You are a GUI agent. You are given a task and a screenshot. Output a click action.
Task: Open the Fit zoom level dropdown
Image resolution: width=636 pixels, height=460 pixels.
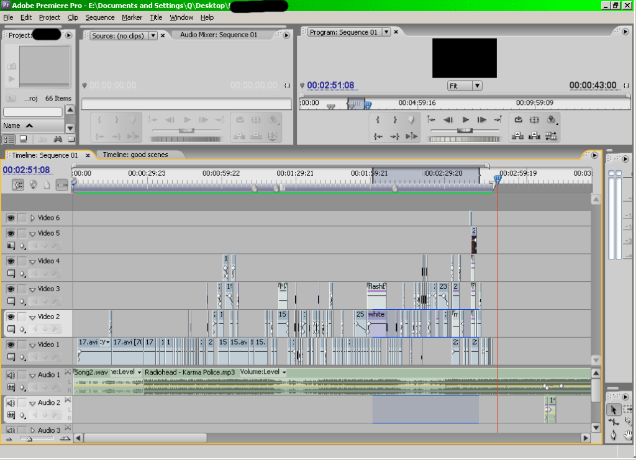[478, 86]
